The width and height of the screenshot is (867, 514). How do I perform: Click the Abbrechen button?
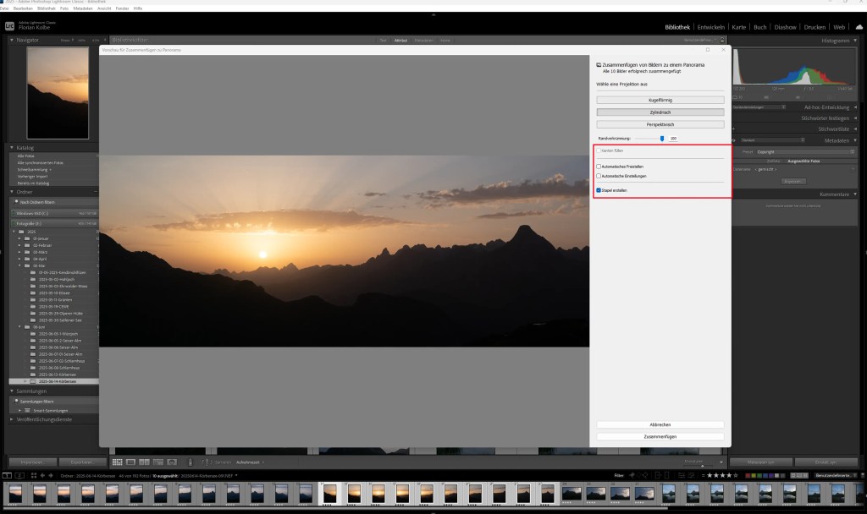[661, 424]
